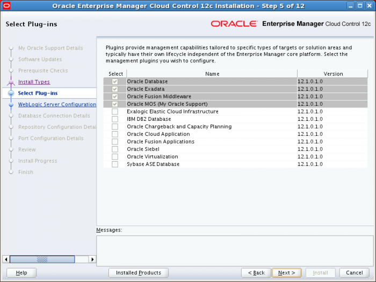Viewport: 376px width, 282px height.
Task: Open the Installed Products dialog
Action: (x=139, y=273)
